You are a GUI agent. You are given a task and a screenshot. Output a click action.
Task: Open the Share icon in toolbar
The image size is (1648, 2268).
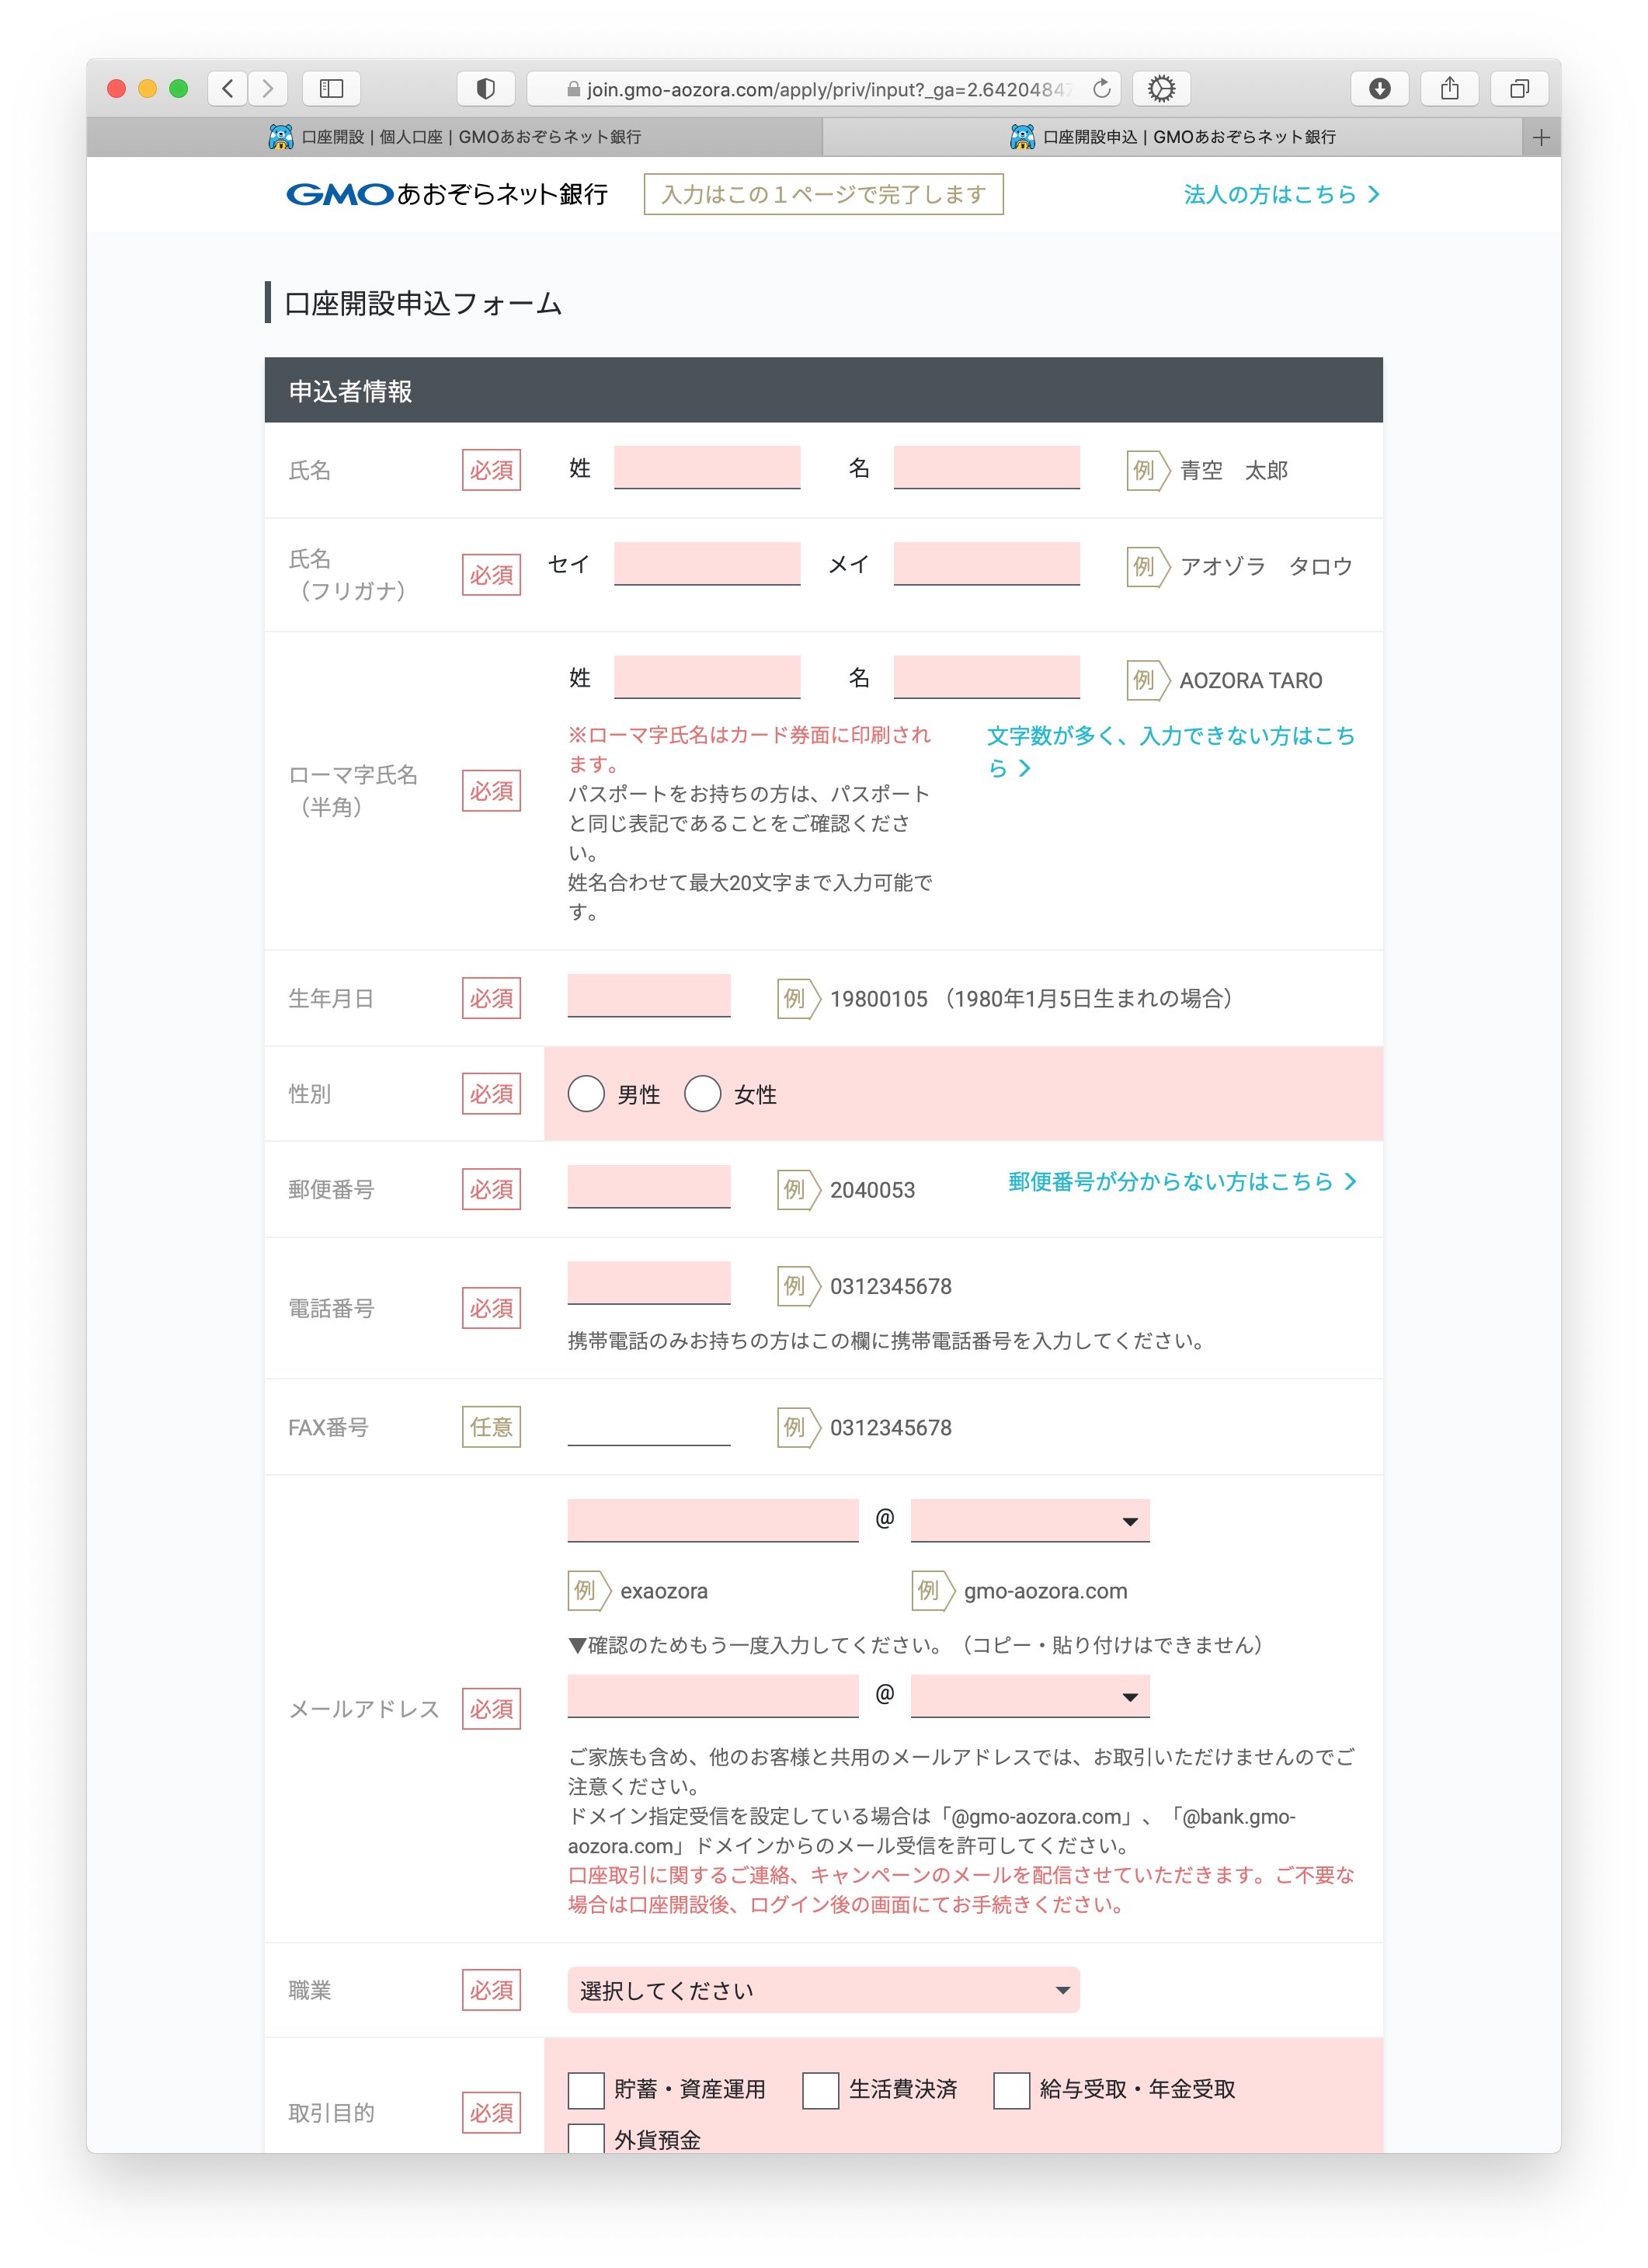[x=1449, y=88]
